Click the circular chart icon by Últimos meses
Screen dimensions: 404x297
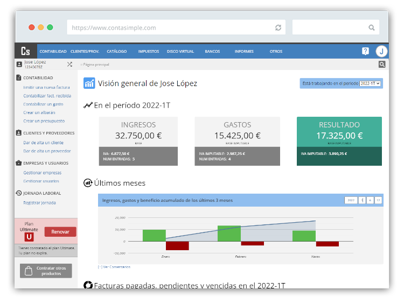88,183
